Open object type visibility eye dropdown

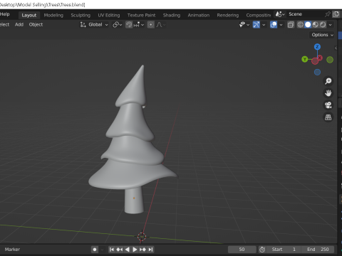pyautogui.click(x=244, y=25)
